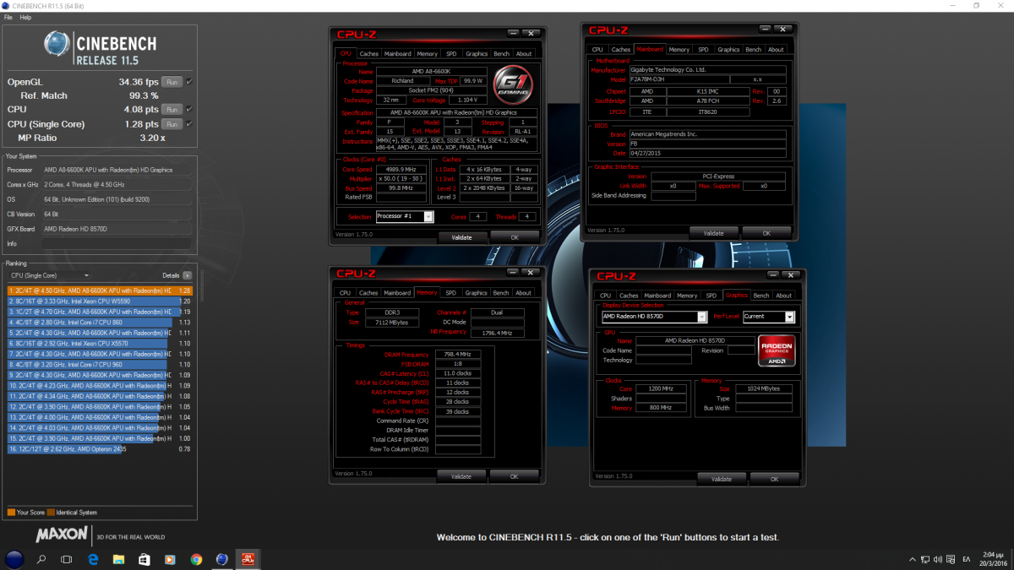Click the GPU core clock value 1200 MHz
1014x570 pixels.
click(662, 389)
